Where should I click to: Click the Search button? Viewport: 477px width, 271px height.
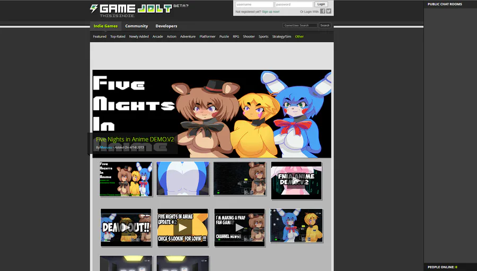pos(324,25)
